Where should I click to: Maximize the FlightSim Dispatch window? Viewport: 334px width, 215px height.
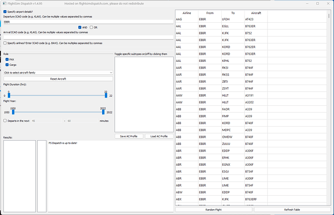coord(318,3)
